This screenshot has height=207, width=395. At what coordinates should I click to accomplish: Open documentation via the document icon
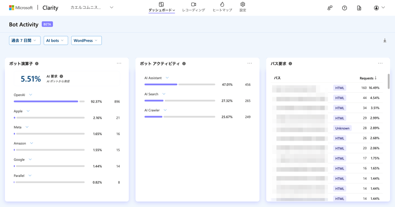[359, 8]
